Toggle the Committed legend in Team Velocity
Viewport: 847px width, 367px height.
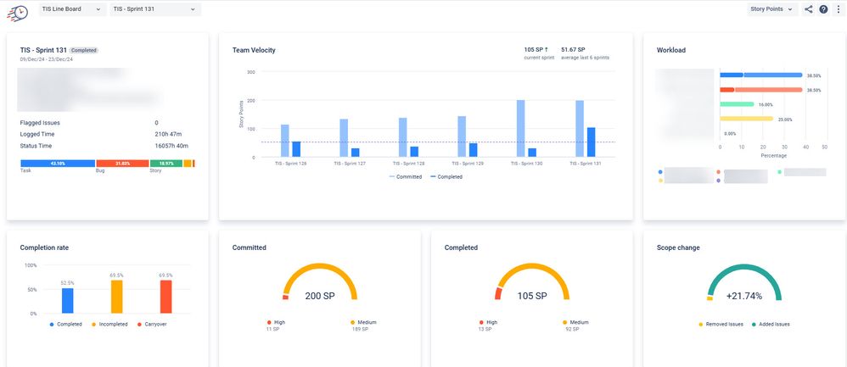coord(405,176)
